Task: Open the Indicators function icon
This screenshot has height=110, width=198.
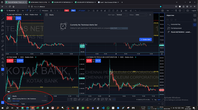Action: click(x=40, y=11)
